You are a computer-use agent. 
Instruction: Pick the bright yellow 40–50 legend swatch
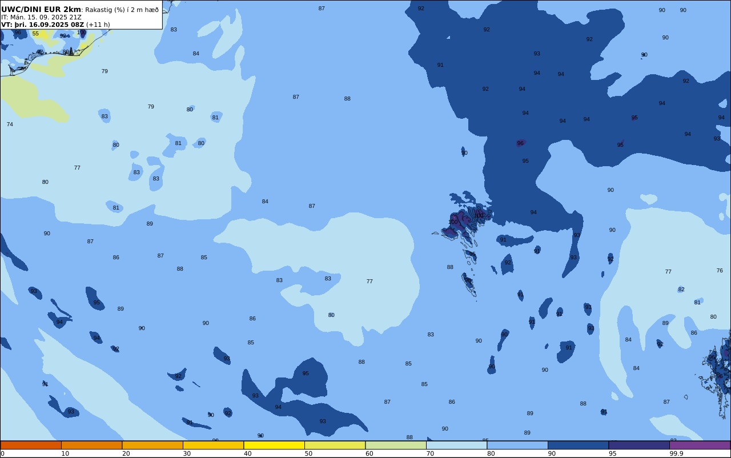(x=274, y=445)
